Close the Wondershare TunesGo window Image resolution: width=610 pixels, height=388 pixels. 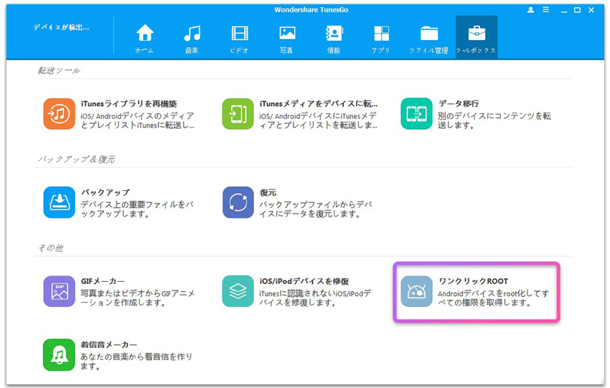click(591, 10)
